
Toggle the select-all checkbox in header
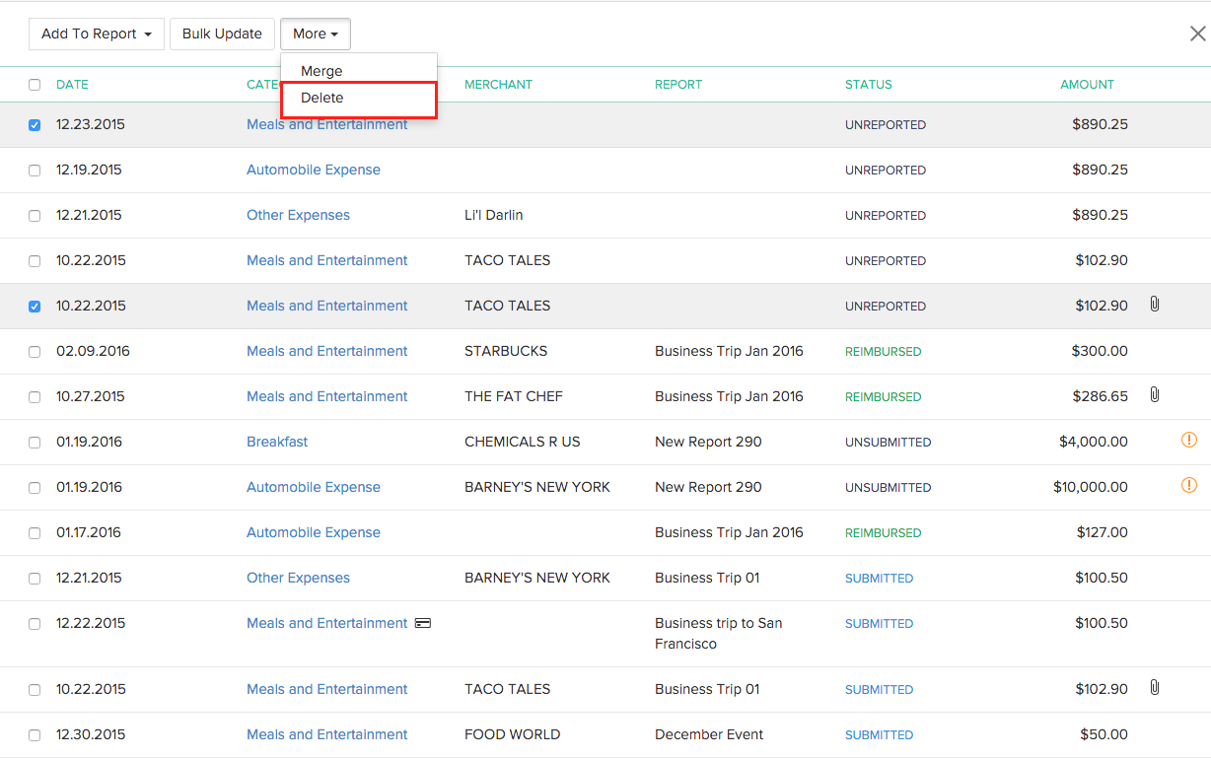pos(35,85)
